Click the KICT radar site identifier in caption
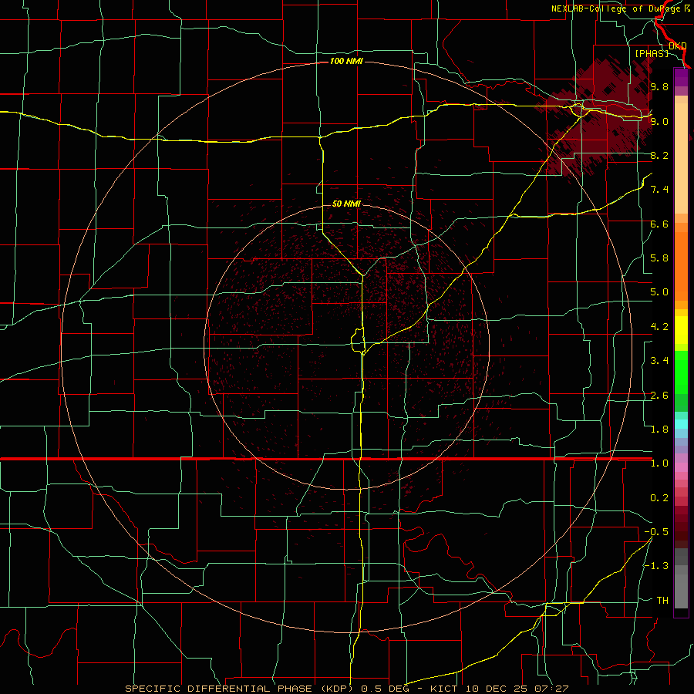Screen dimensions: 694x694 point(445,689)
